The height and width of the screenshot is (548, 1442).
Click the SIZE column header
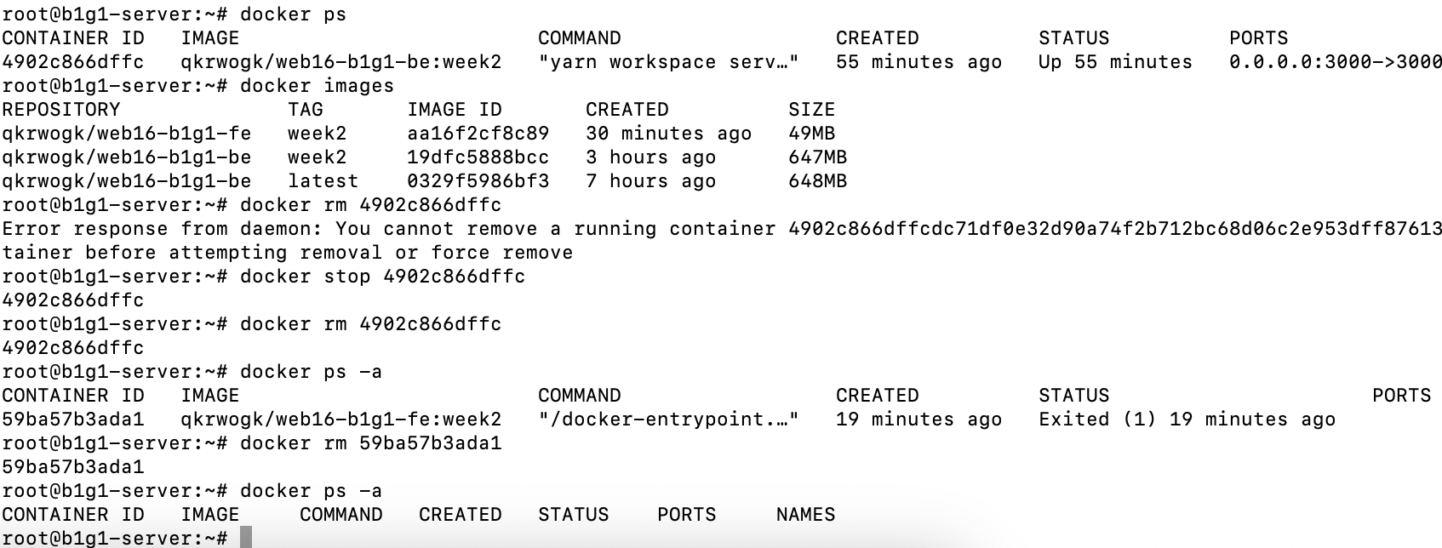coord(812,110)
